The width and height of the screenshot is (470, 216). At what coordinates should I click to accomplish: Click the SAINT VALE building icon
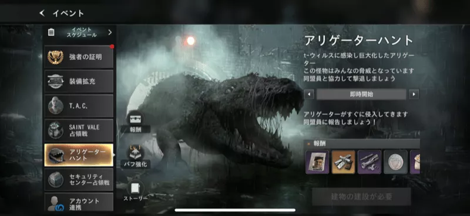pos(55,131)
